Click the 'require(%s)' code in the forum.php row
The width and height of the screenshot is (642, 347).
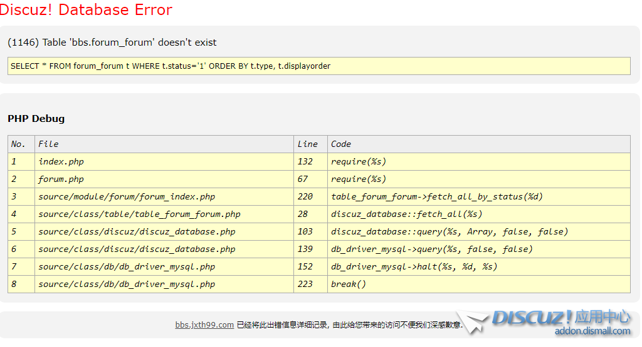(358, 179)
